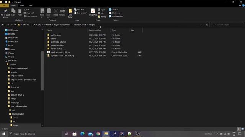Switch to details view layout icon
The image size is (245, 137).
(x=238, y=129)
